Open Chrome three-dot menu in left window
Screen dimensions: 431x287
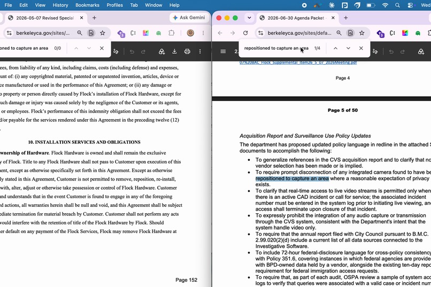coord(203,33)
